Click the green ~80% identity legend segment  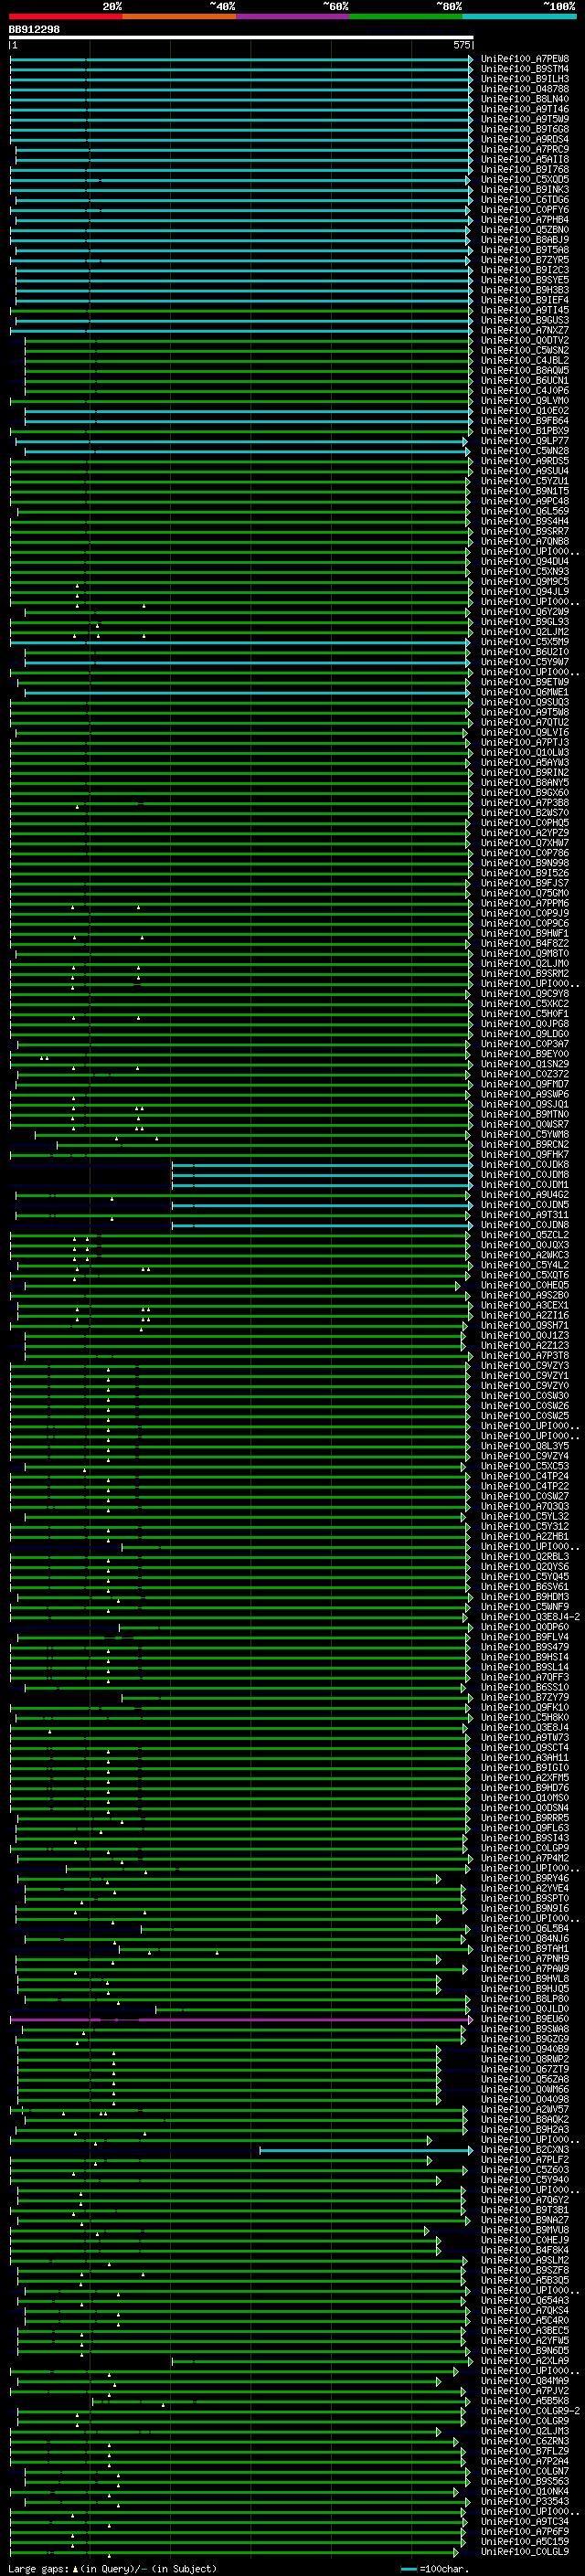407,16
